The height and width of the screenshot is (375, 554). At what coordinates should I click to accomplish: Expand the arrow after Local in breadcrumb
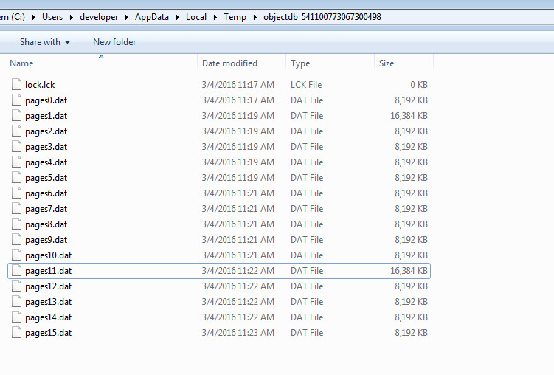pos(215,17)
